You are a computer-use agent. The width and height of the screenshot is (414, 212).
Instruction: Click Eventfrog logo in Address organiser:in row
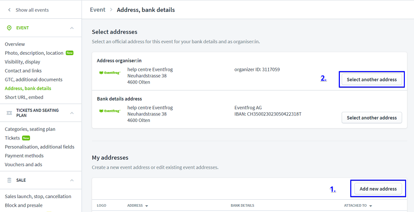pos(110,73)
